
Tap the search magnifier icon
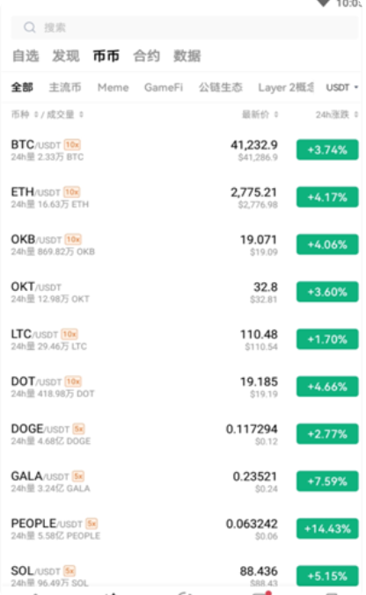pos(30,27)
